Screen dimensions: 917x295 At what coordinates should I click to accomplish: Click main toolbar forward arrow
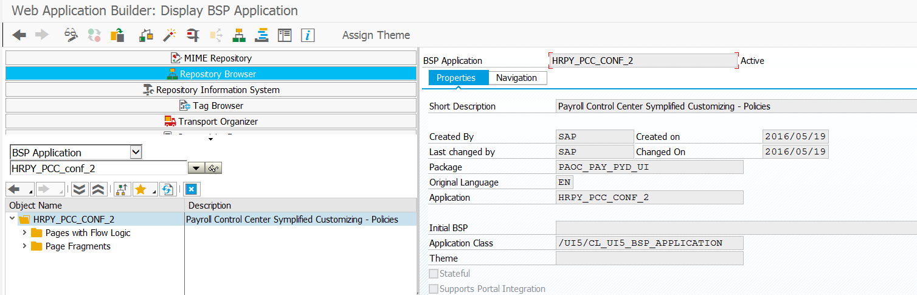[x=42, y=35]
